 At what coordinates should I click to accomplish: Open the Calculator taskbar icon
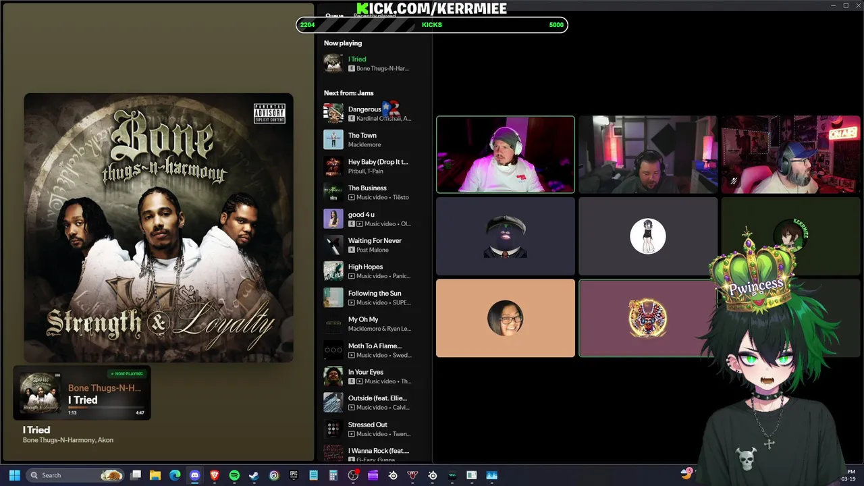333,475
